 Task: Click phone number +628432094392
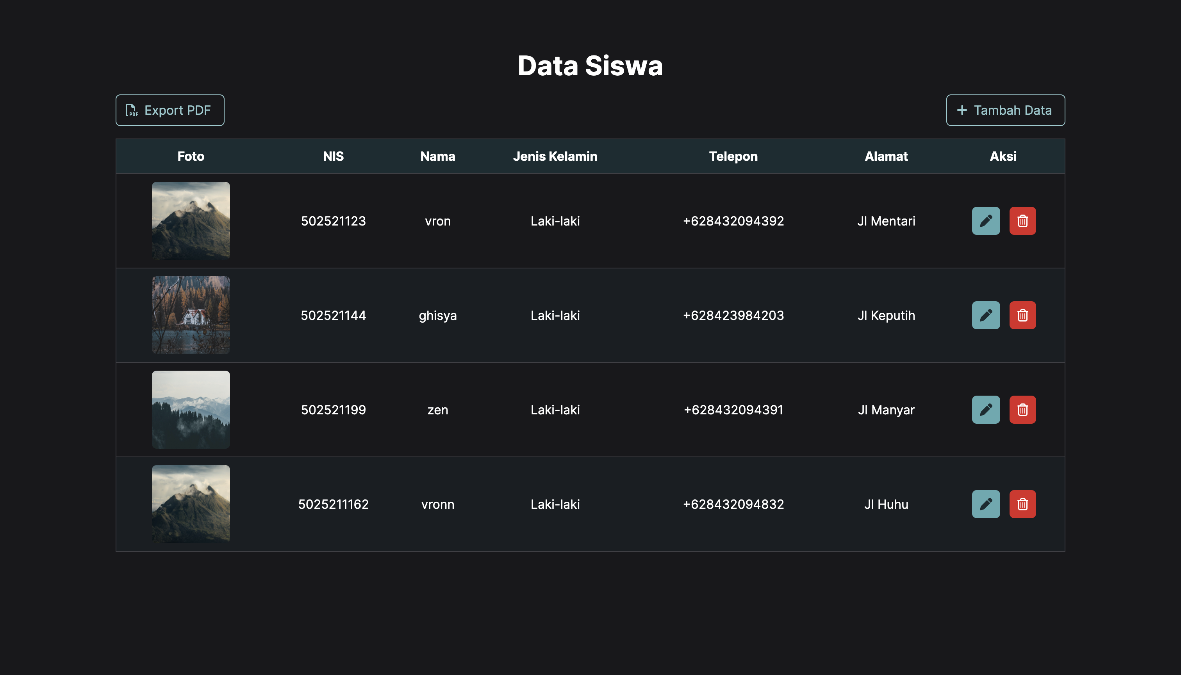[x=733, y=221]
